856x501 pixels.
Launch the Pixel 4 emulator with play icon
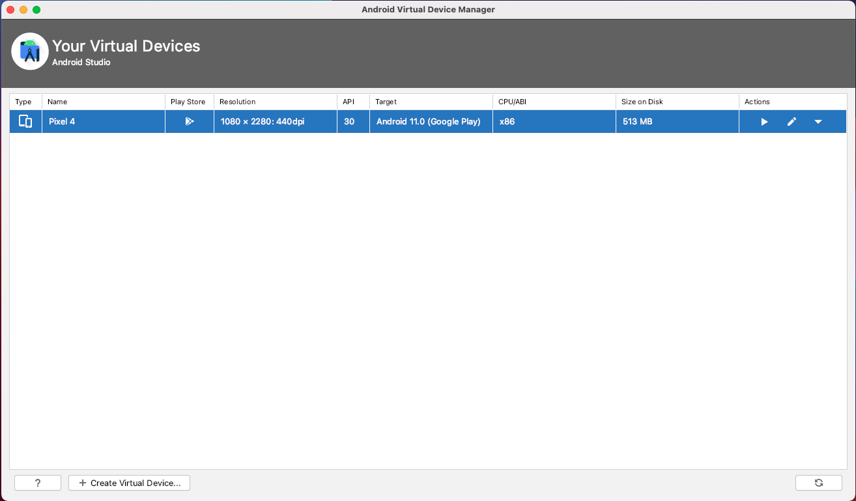click(764, 122)
